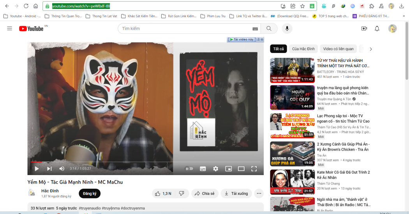Viewport: 409px width, 214px height.
Task: Open the more actions ellipsis menu
Action: pyautogui.click(x=259, y=193)
